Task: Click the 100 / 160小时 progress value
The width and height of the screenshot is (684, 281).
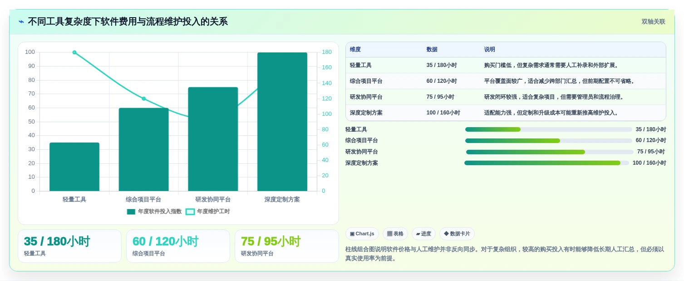Action: tap(650, 163)
